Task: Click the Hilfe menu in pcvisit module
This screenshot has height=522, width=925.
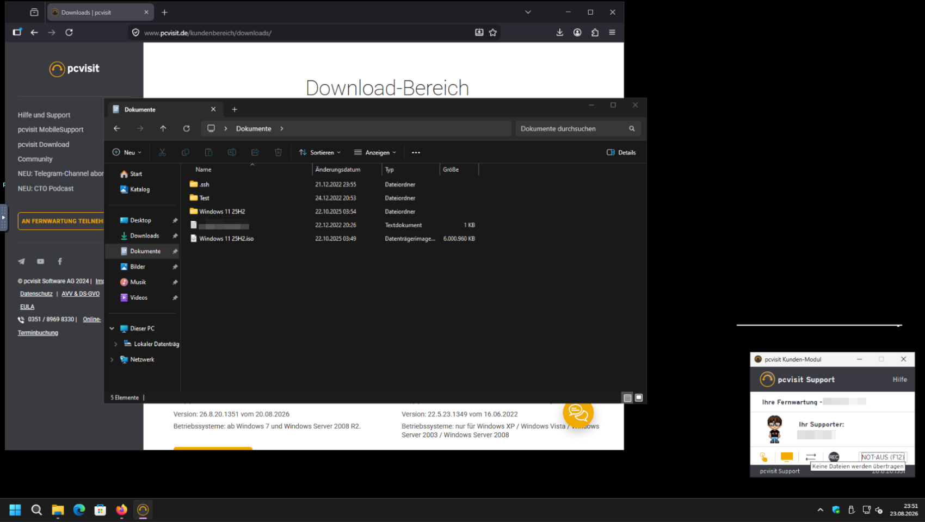Action: (x=900, y=380)
